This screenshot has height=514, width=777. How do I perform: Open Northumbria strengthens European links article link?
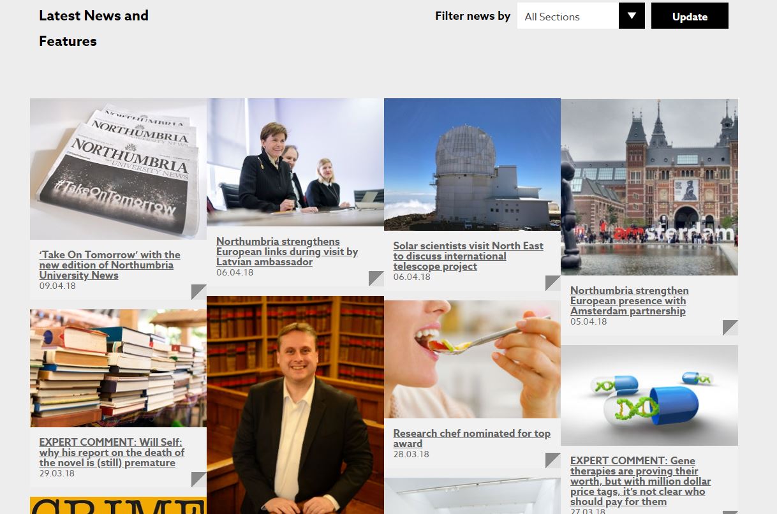tap(287, 251)
